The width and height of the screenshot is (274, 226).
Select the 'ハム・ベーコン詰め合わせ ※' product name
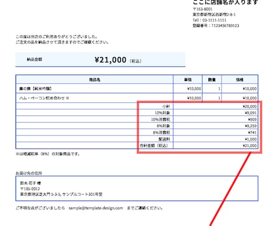[x=44, y=98]
